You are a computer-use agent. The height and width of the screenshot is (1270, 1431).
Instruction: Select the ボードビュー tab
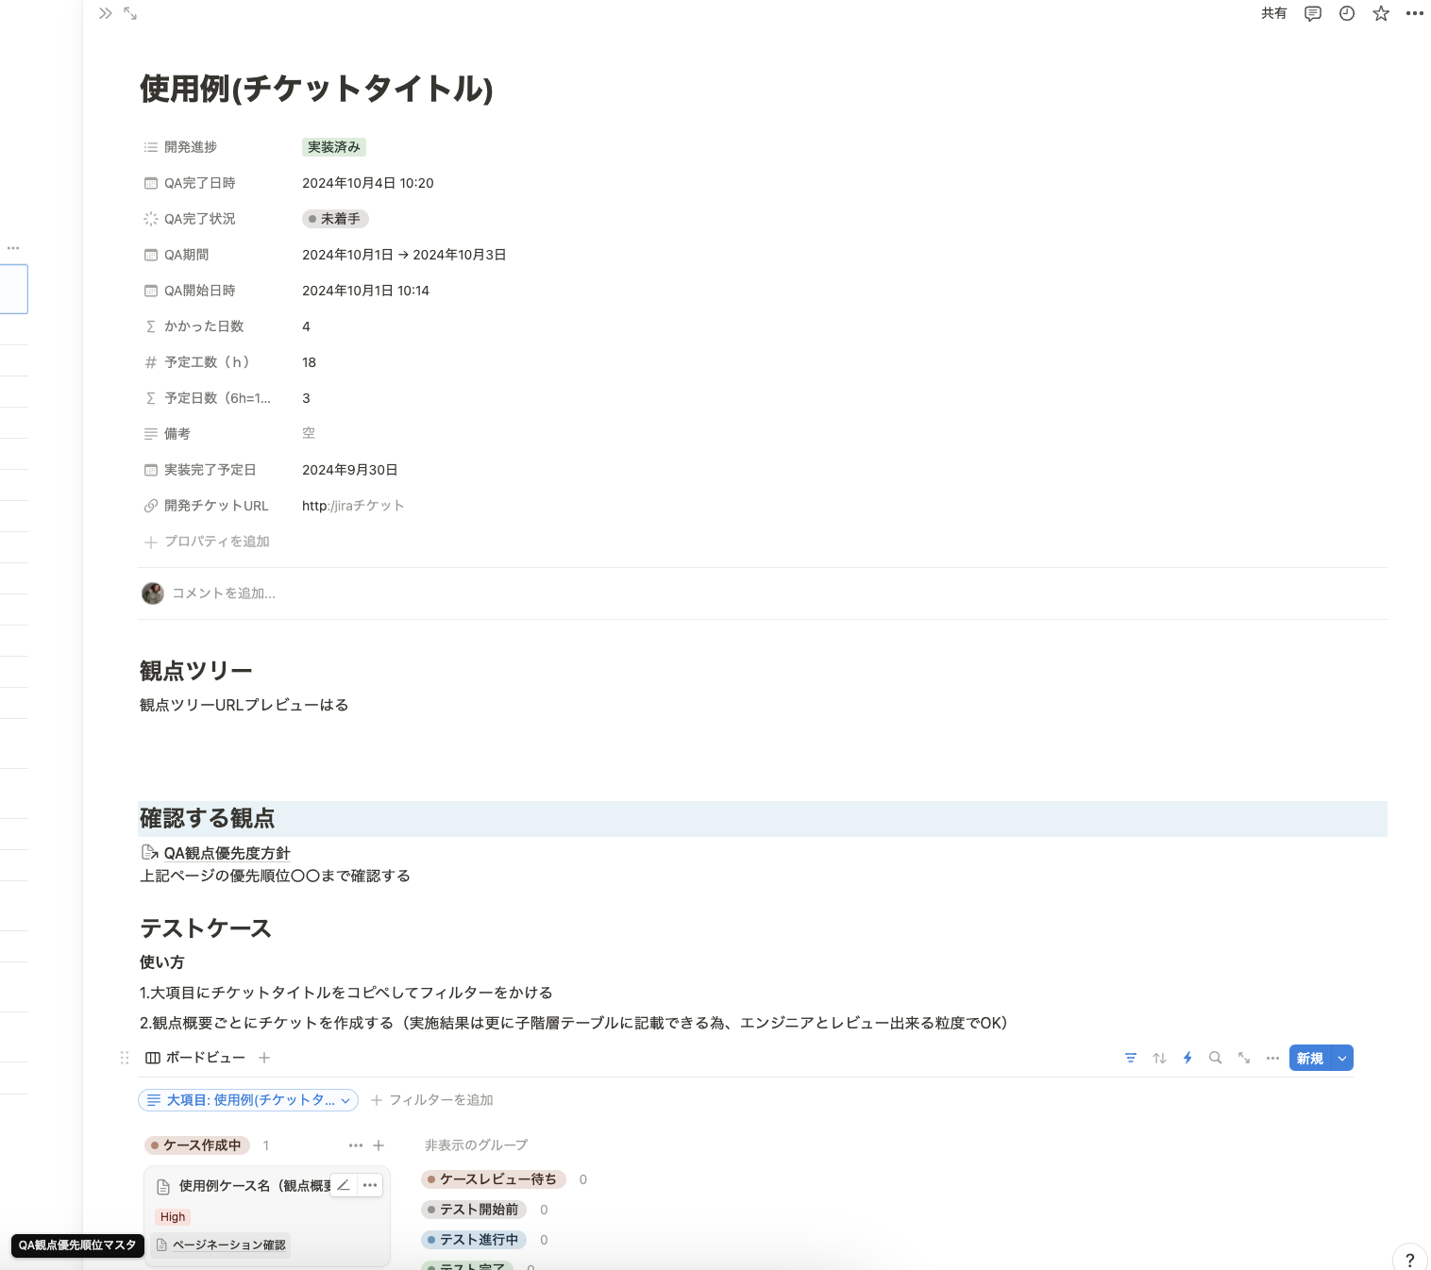click(195, 1057)
